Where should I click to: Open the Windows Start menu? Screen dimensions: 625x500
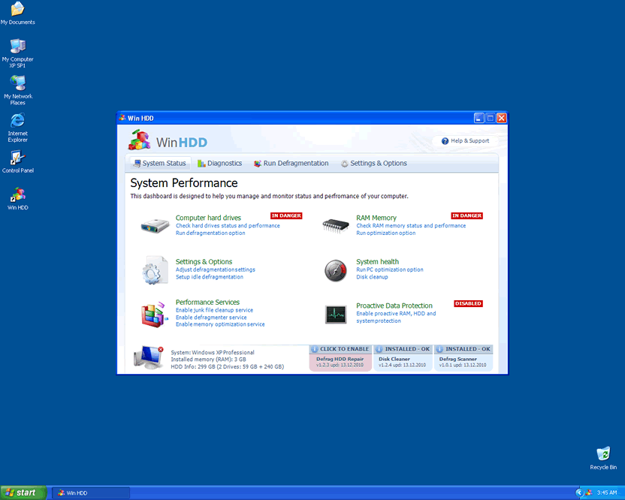[23, 492]
